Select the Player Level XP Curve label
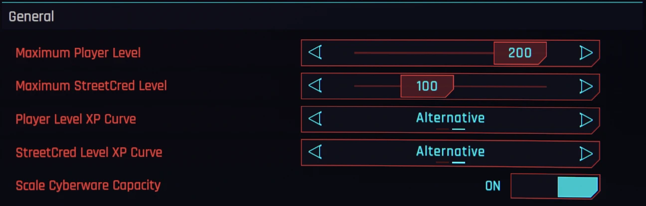 point(76,119)
